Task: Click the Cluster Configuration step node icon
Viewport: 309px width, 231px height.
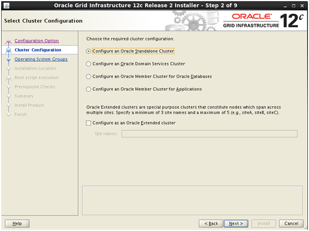Action: point(8,50)
